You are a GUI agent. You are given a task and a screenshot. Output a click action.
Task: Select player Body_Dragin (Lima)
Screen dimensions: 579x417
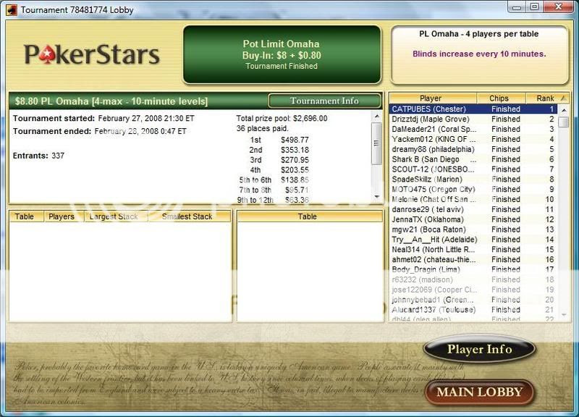click(473, 269)
